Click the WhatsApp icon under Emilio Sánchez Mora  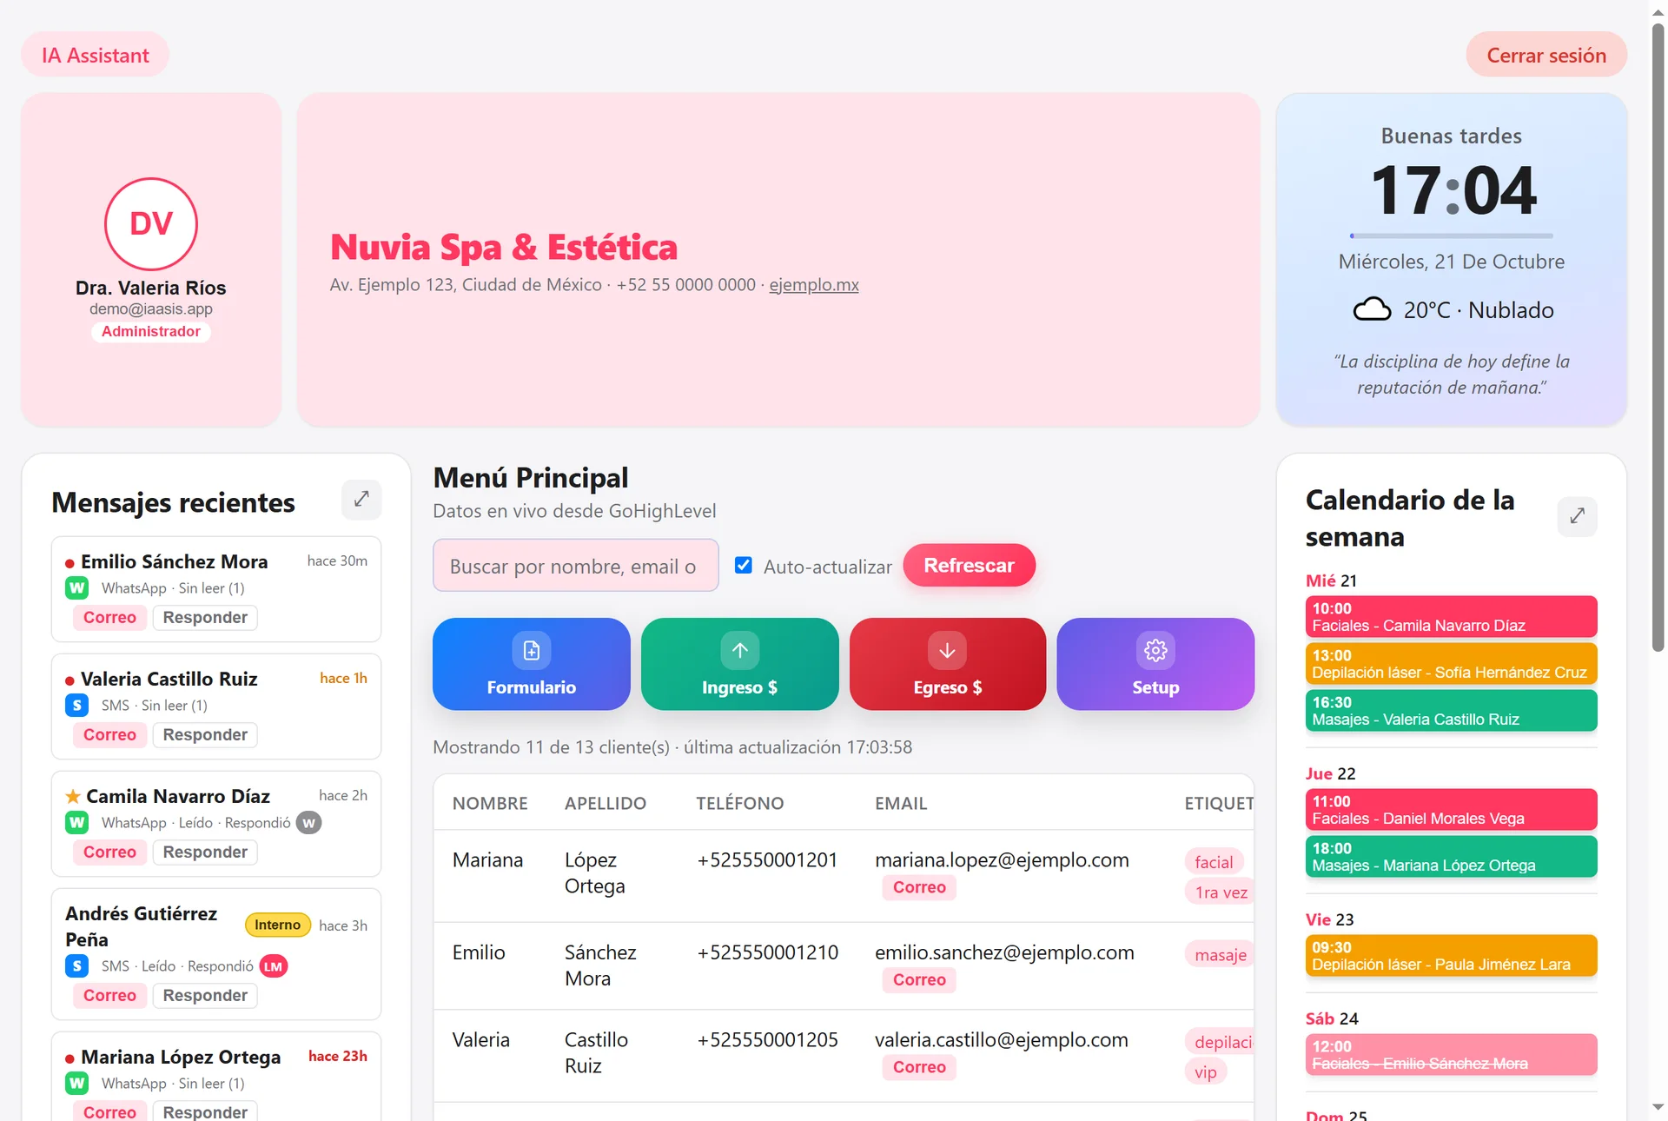pyautogui.click(x=77, y=588)
